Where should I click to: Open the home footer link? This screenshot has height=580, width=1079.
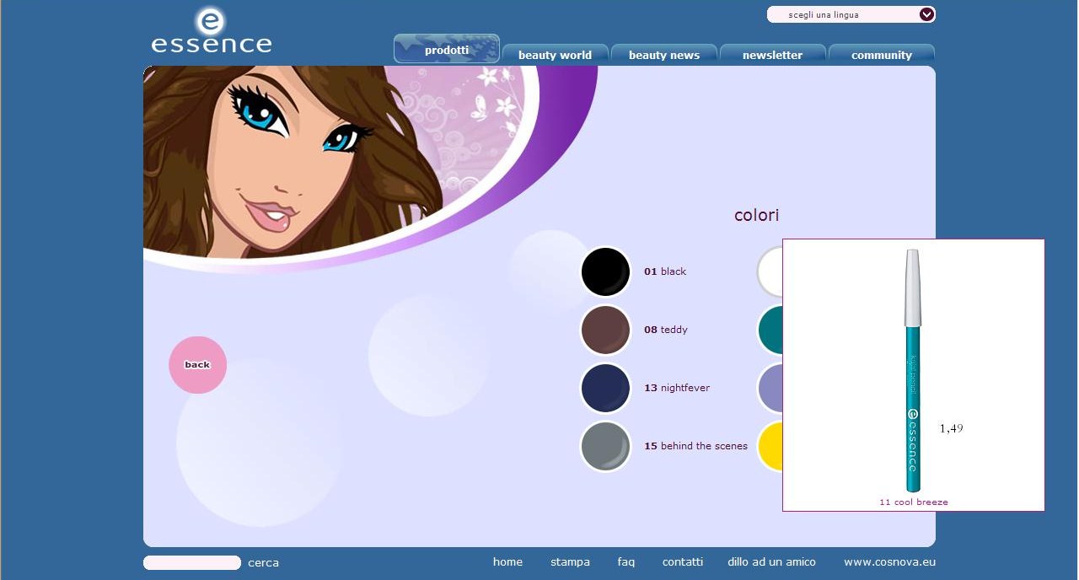(507, 561)
